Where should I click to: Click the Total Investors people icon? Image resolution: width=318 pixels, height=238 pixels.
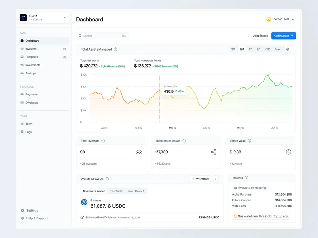[x=139, y=152]
